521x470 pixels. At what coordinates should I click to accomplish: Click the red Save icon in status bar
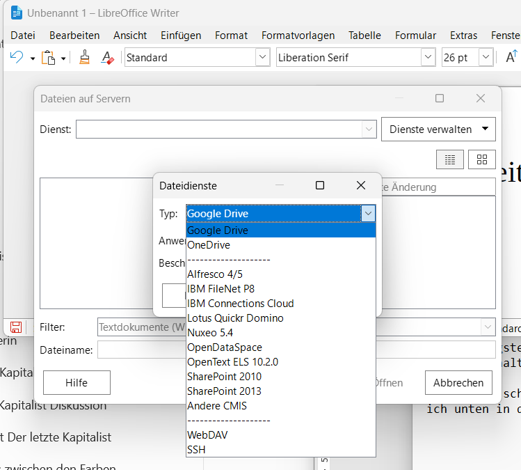coord(16,327)
